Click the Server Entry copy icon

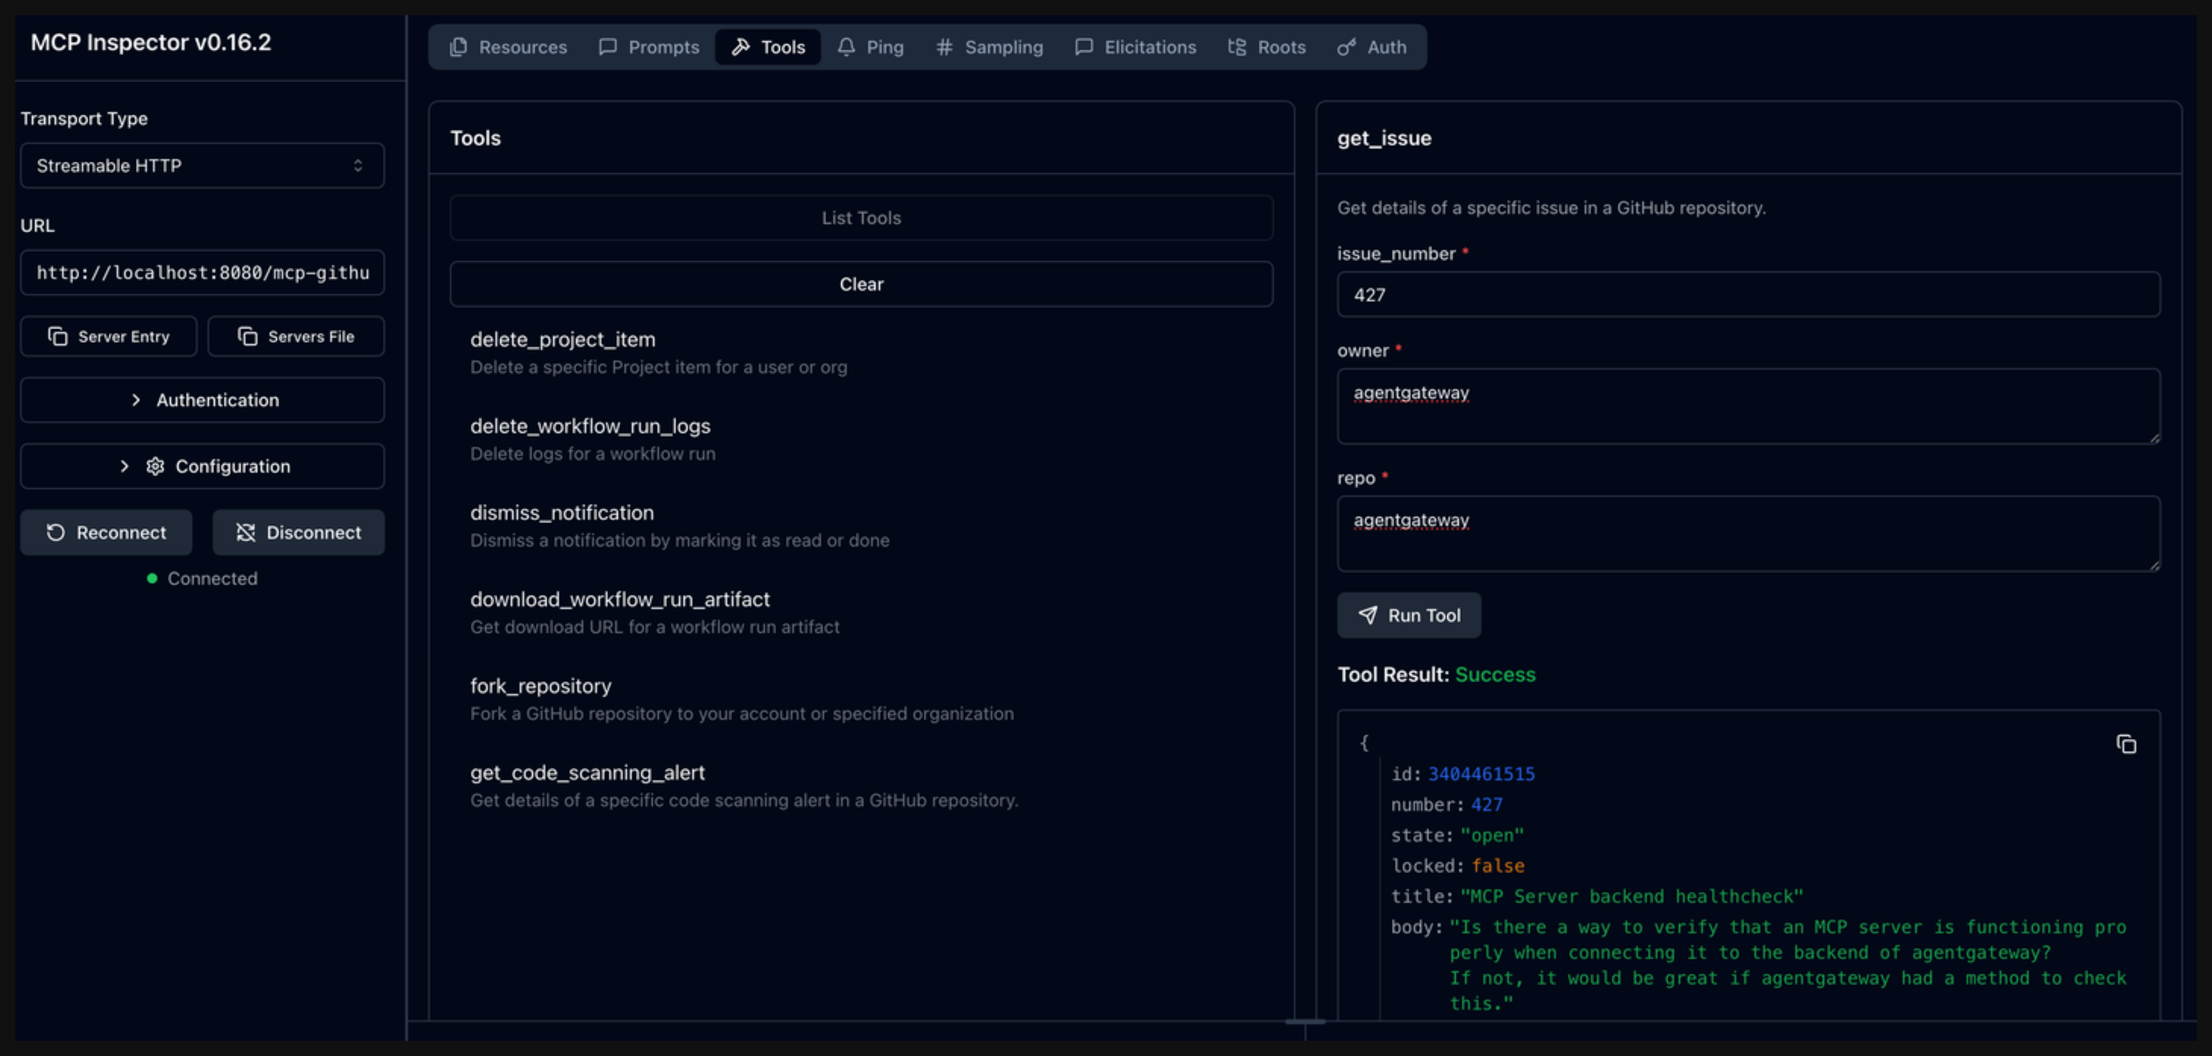pyautogui.click(x=58, y=336)
